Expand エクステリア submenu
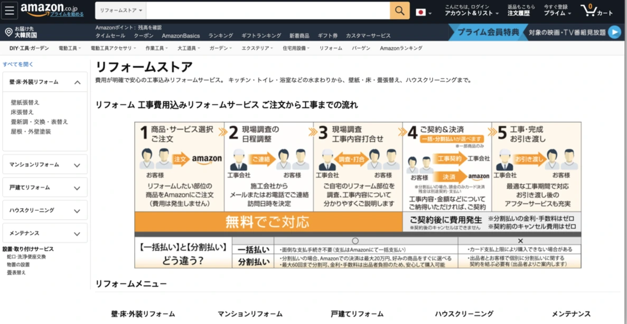 pyautogui.click(x=257, y=48)
